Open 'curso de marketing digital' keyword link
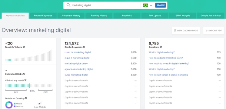 [x=78, y=52]
